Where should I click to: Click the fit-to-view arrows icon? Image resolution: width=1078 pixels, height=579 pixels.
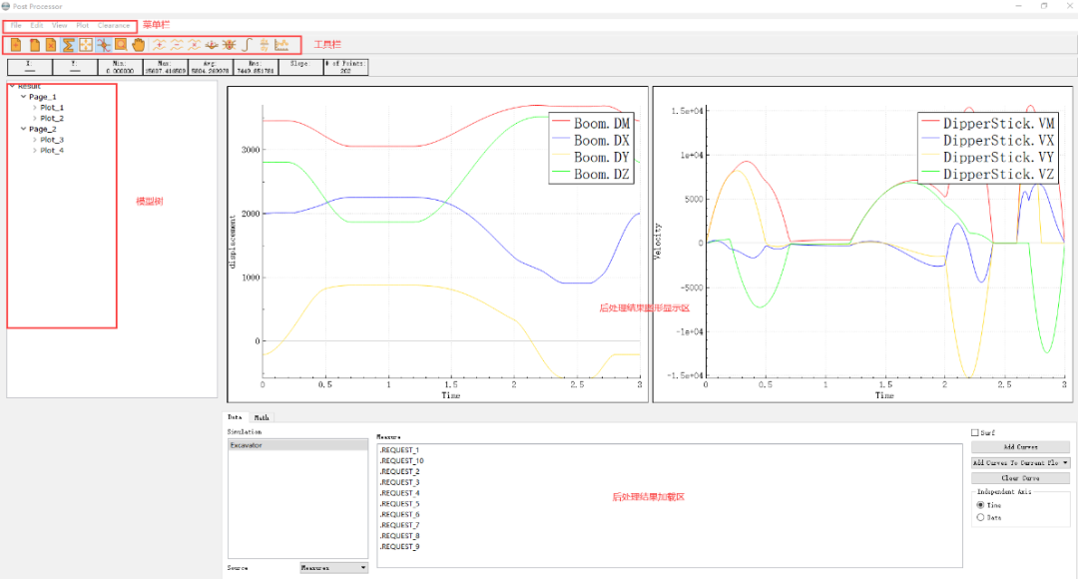85,45
